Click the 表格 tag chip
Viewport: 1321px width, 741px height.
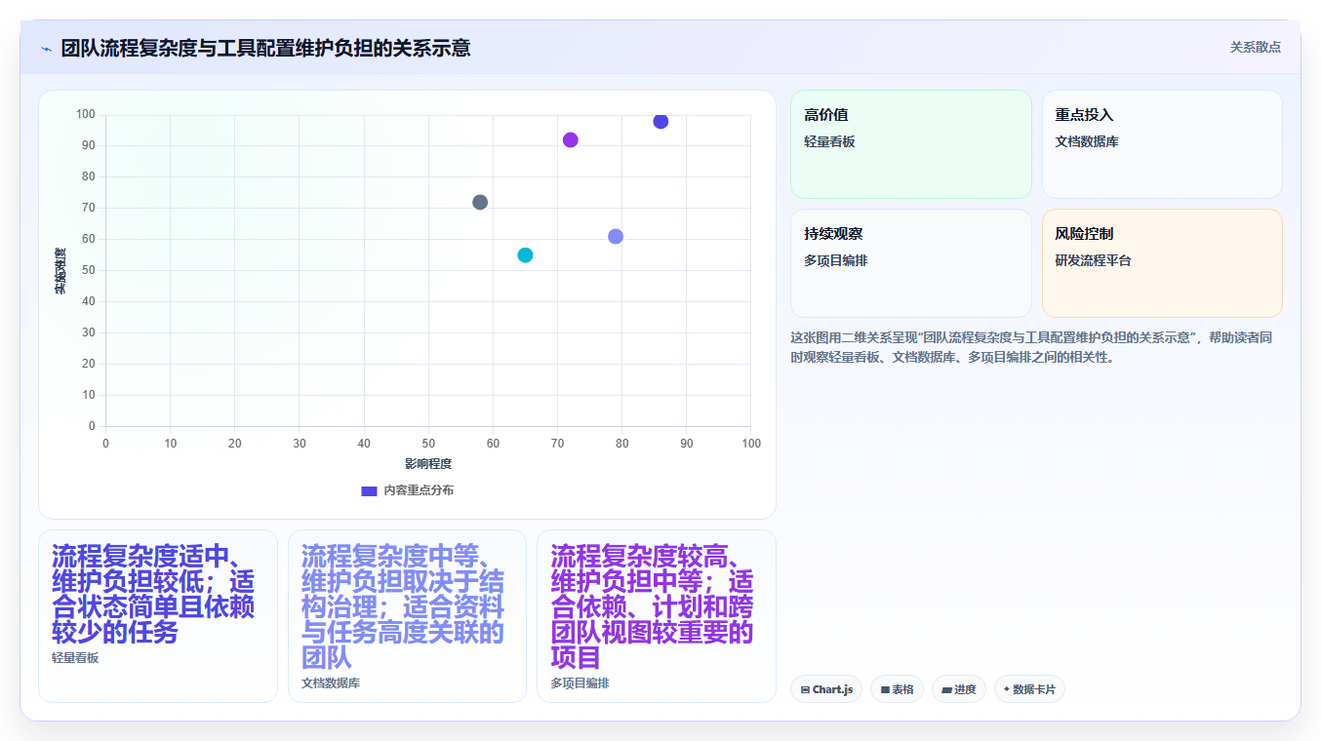(897, 689)
